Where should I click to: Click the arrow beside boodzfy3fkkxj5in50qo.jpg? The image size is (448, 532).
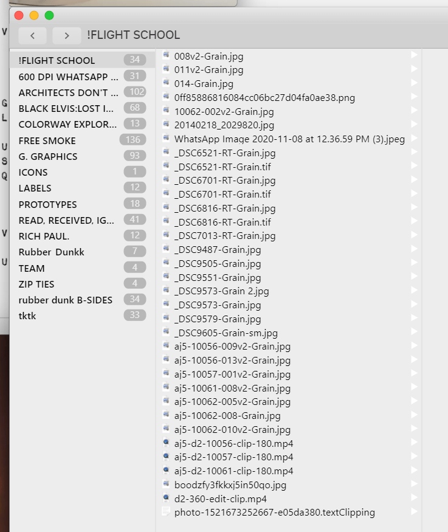414,485
